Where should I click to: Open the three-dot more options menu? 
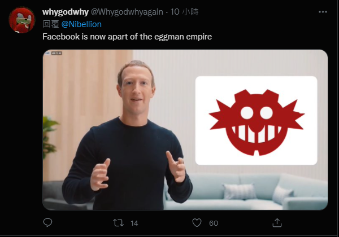point(322,12)
